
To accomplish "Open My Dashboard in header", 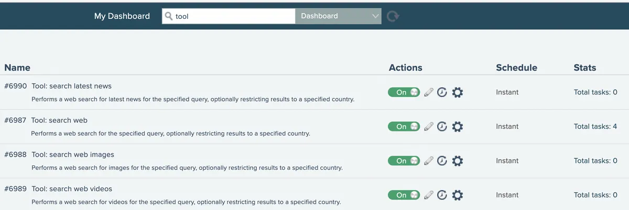I will (122, 16).
